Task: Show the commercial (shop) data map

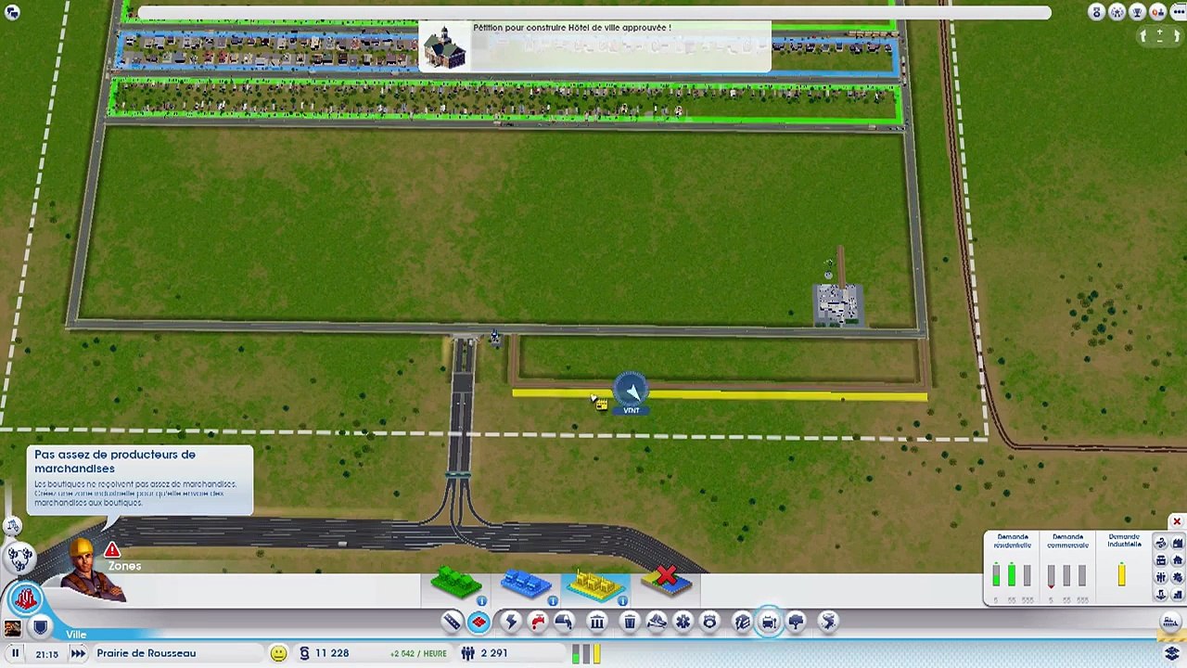Action: pos(1161,560)
